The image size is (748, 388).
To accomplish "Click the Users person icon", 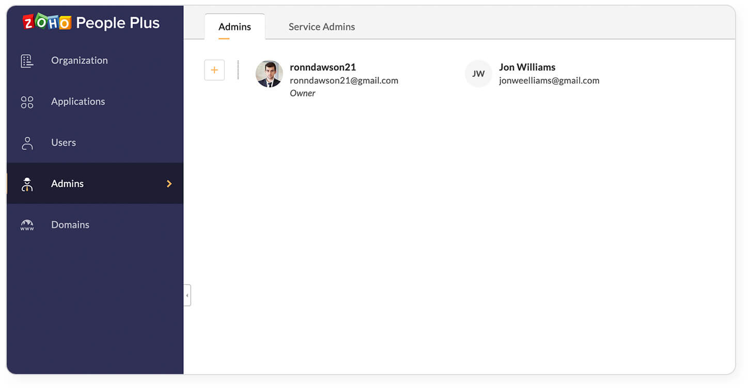I will (x=27, y=143).
